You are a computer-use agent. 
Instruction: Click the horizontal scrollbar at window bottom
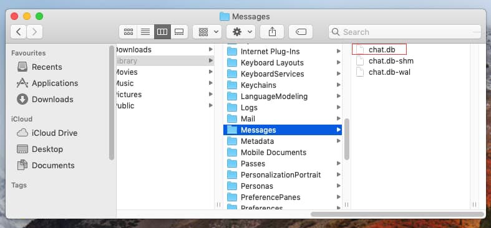(397, 214)
